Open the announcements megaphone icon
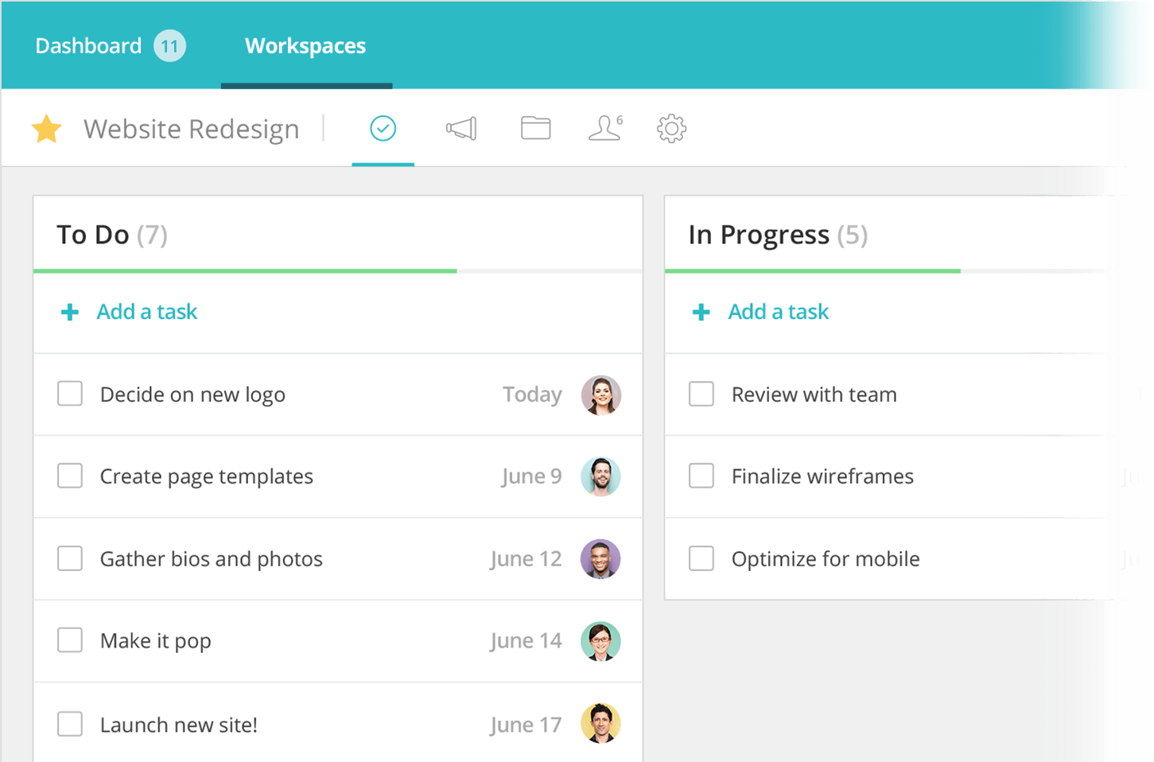 (461, 128)
